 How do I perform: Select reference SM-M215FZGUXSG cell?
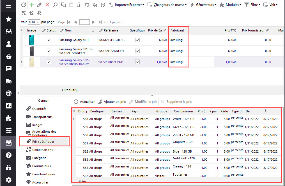point(111,40)
